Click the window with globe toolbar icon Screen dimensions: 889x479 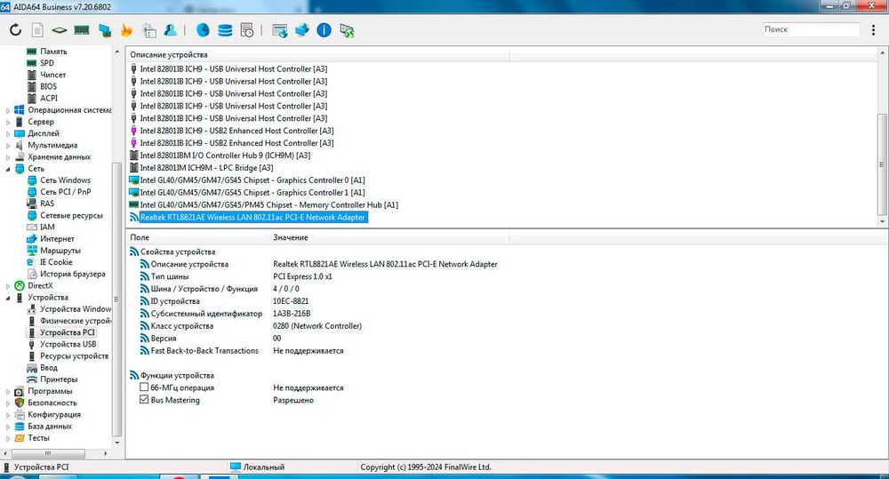[279, 30]
